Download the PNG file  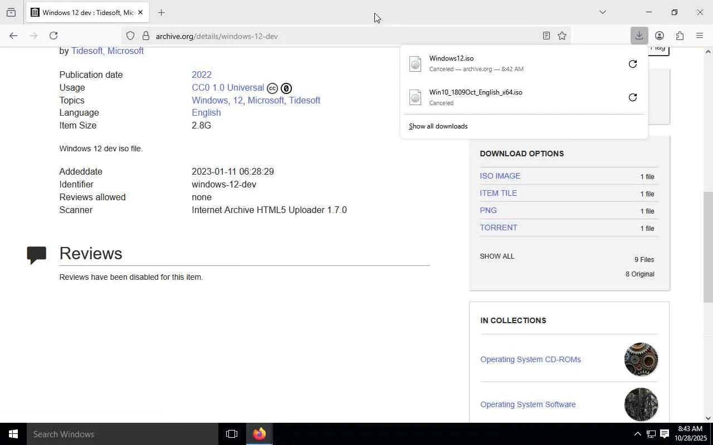(489, 210)
